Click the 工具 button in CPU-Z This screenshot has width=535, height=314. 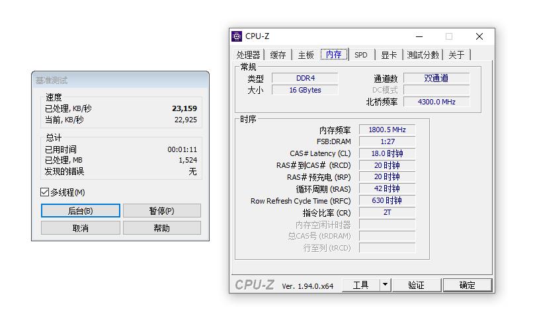point(360,285)
